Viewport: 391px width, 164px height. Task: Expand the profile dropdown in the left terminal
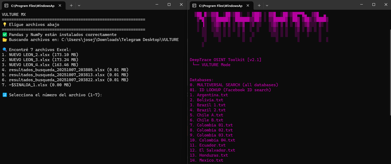coord(79,5)
